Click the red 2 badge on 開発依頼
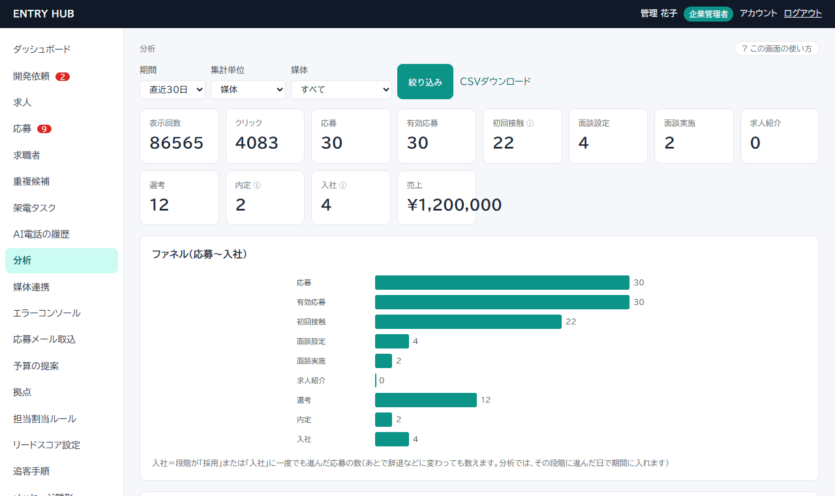Screen dimensions: 835x496 pos(63,76)
